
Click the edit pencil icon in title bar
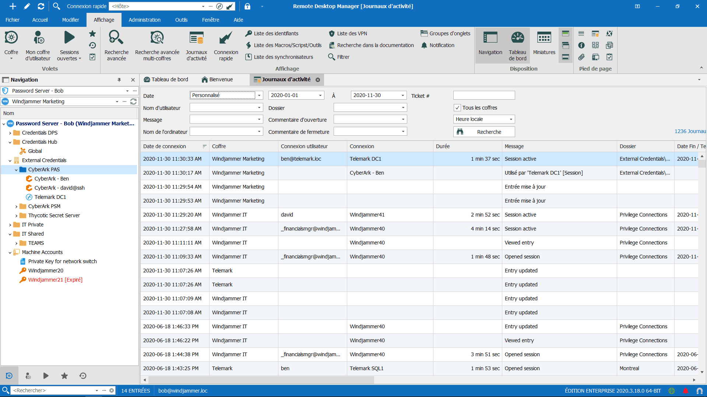click(27, 6)
